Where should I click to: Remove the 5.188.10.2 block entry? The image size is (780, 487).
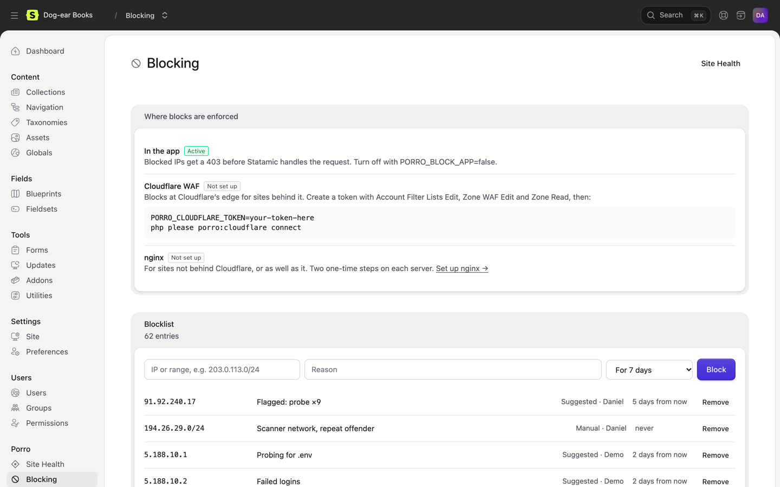715,482
